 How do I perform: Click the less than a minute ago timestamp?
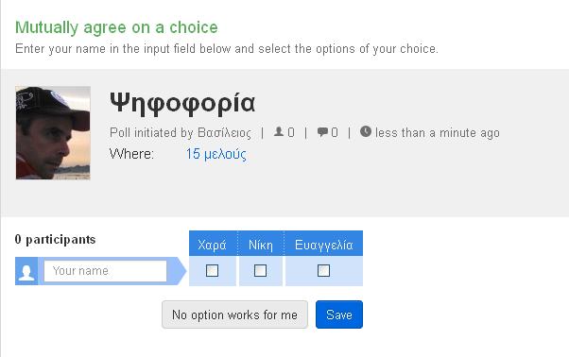point(438,132)
